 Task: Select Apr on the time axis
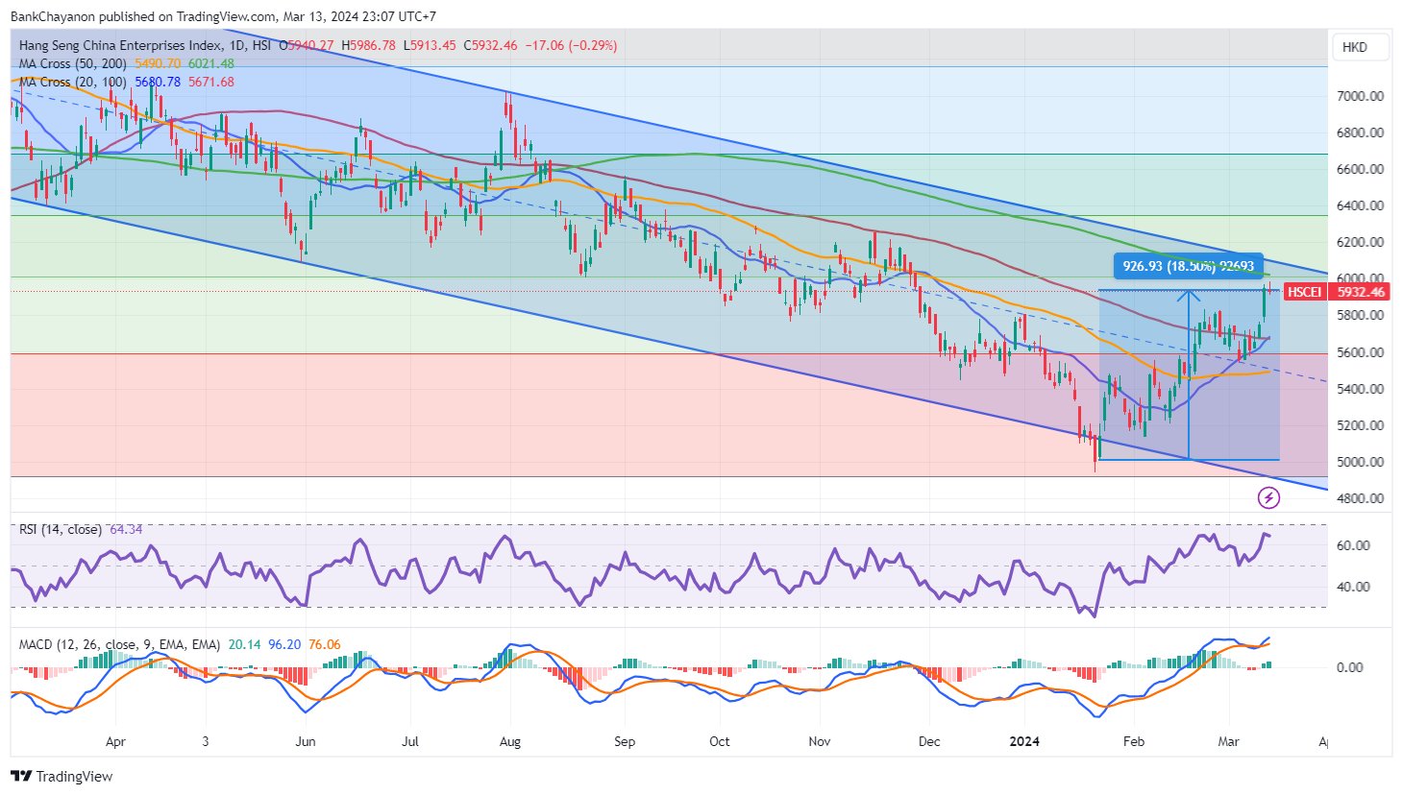[x=115, y=741]
